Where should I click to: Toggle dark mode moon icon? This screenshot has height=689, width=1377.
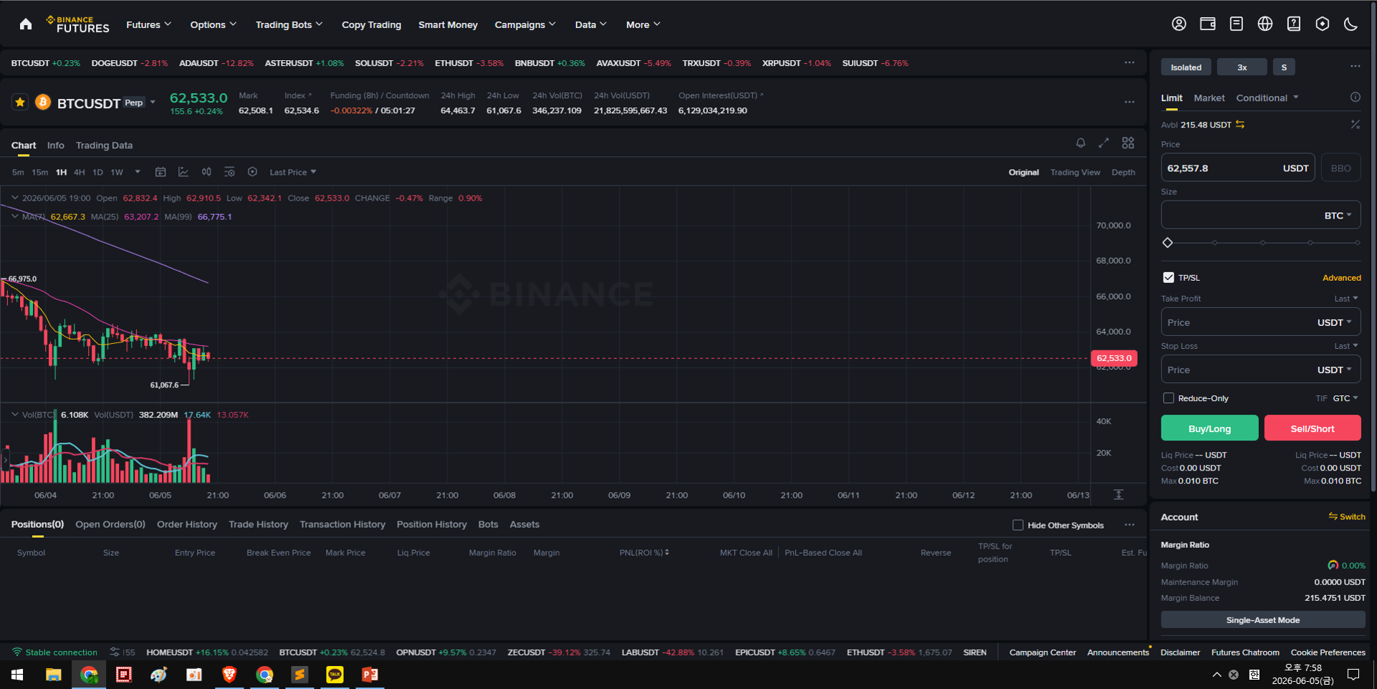coord(1351,24)
